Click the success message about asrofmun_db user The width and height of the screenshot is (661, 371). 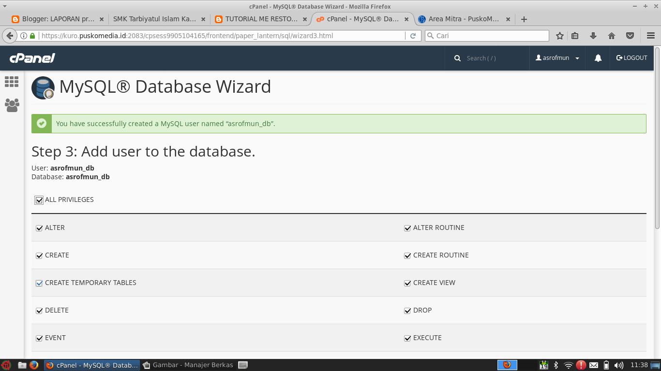[x=165, y=124]
